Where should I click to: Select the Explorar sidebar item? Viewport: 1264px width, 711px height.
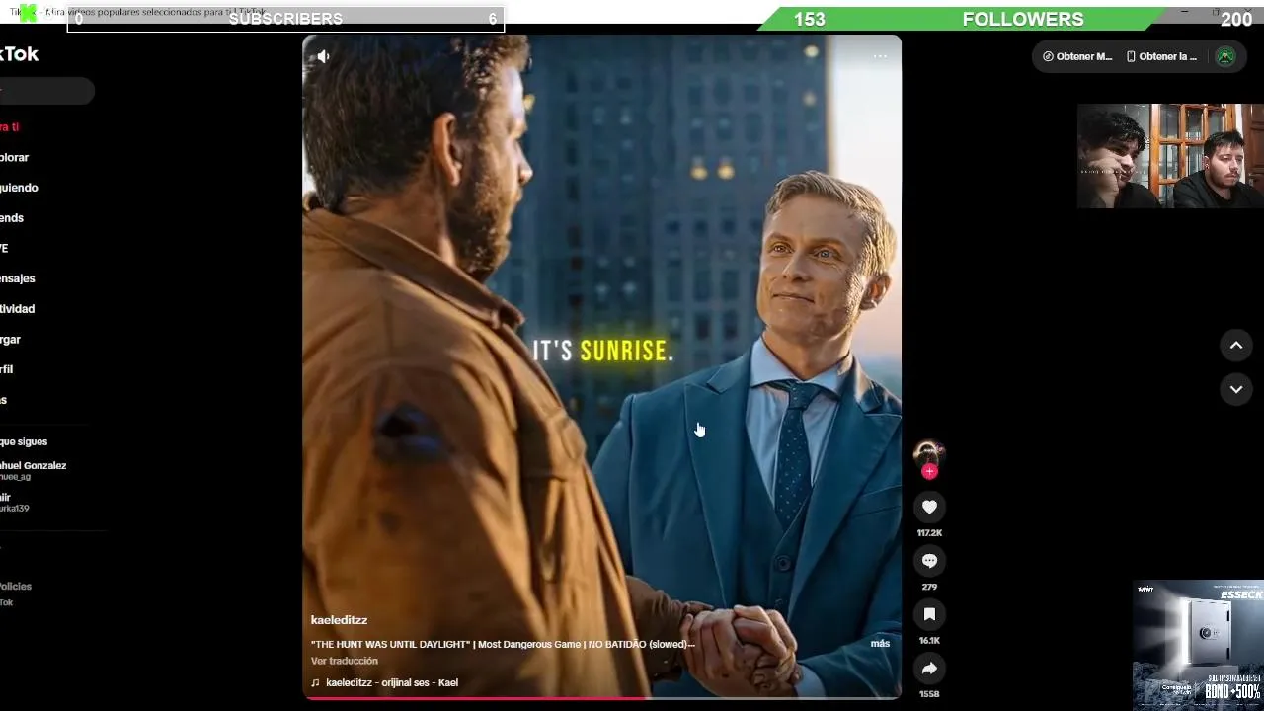(15, 157)
